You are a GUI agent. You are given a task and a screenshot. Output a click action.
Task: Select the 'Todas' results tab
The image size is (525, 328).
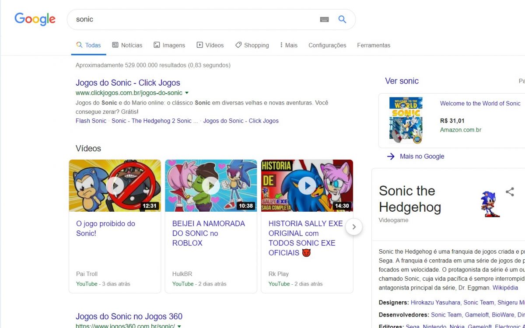point(89,45)
